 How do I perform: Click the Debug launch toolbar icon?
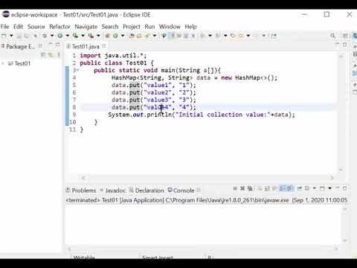point(45,36)
